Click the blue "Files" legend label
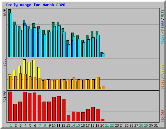The height and width of the screenshot is (129, 166). pyautogui.click(x=162, y=25)
